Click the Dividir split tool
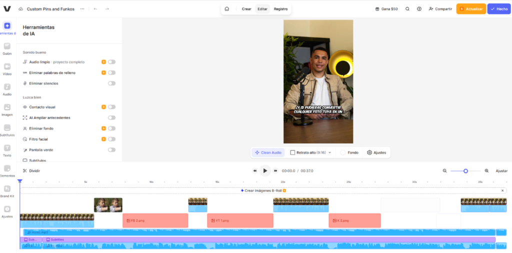Viewport: 512px width, 253px height. (31, 171)
